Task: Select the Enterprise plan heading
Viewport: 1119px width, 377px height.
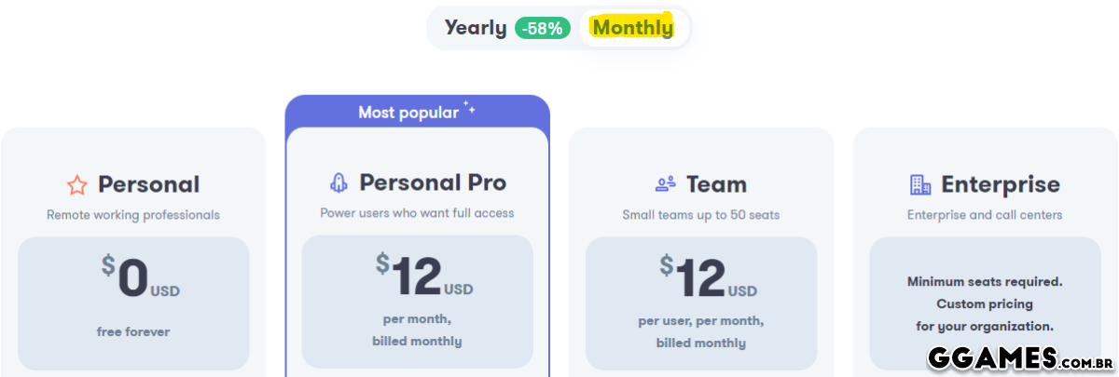Action: click(x=1001, y=184)
